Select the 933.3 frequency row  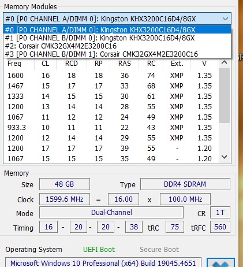click(111, 128)
